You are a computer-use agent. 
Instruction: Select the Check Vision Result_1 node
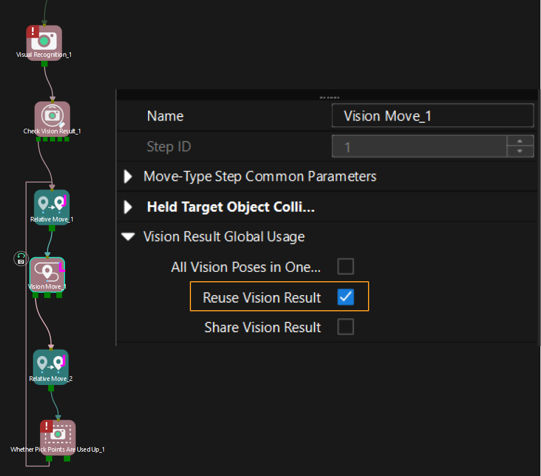52,117
